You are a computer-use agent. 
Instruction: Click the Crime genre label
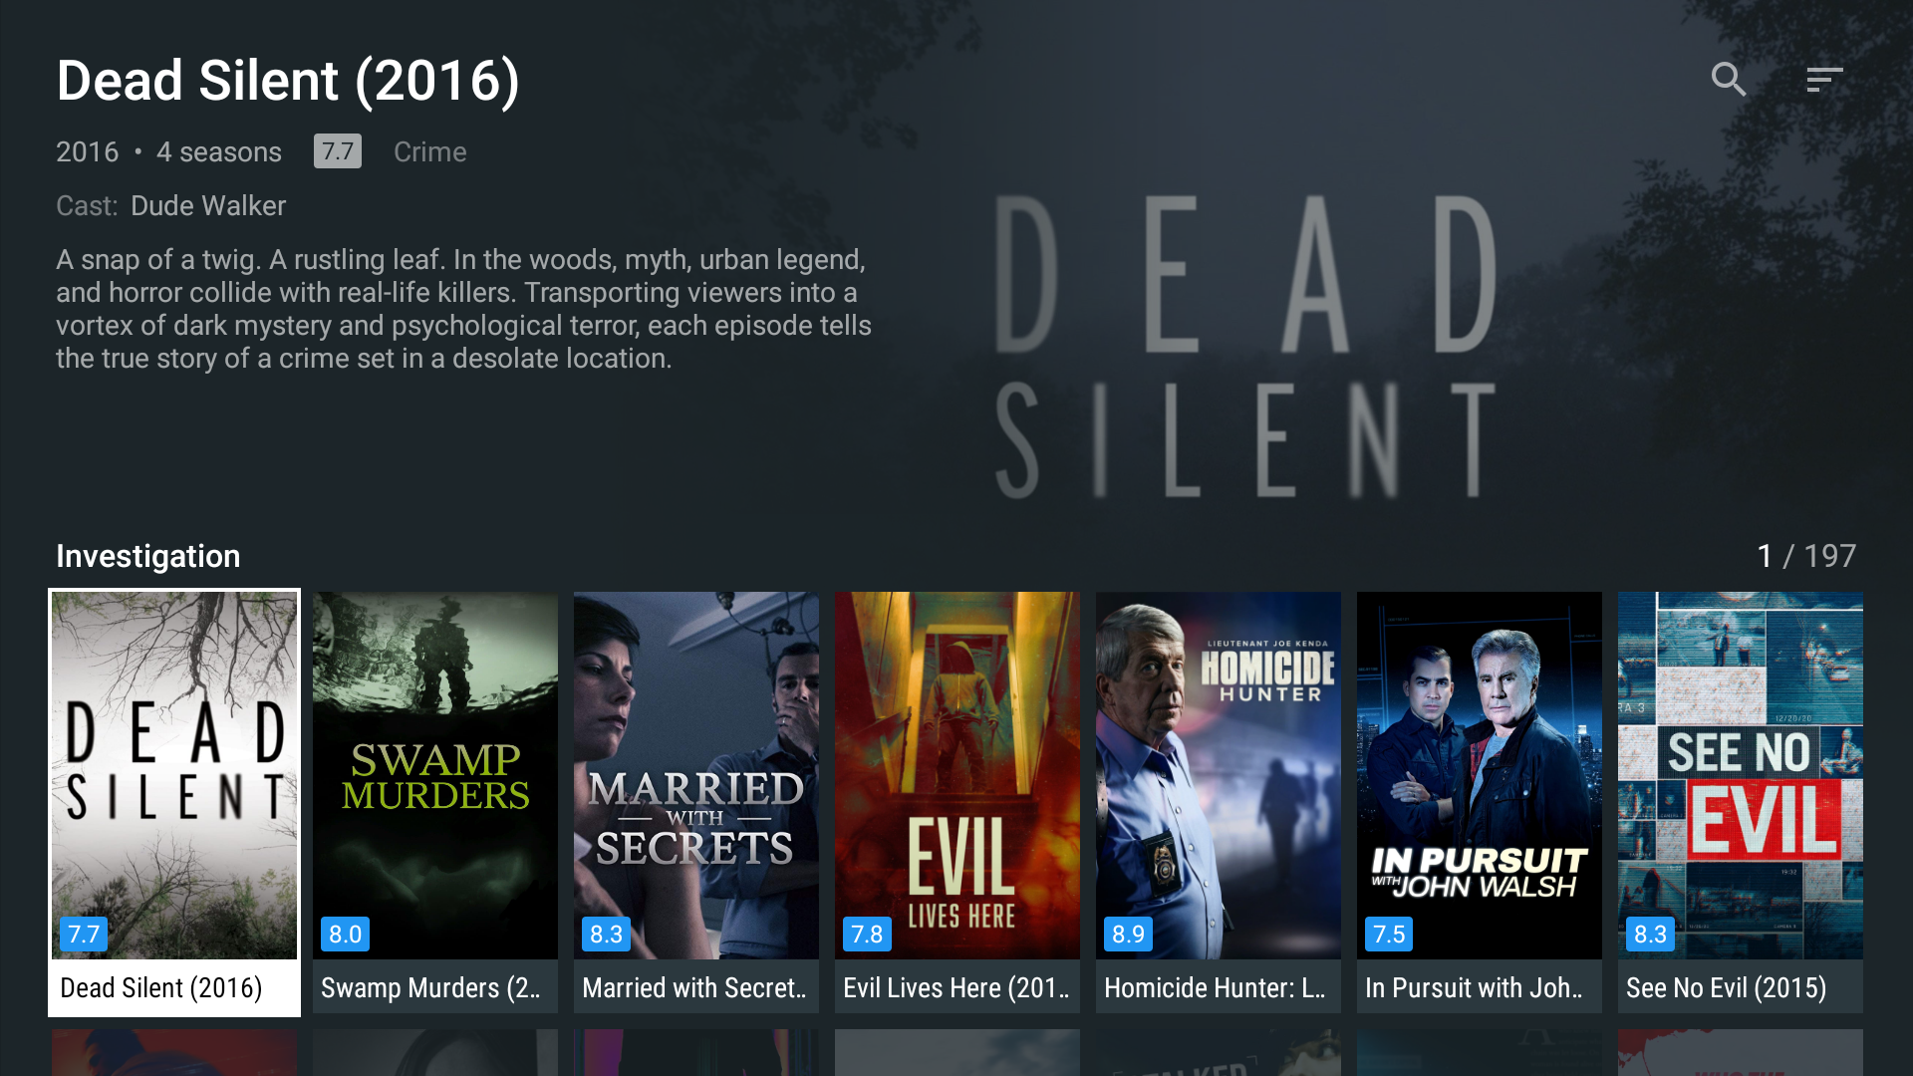pos(430,151)
